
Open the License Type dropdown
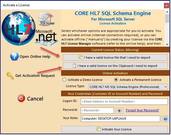coord(128,87)
